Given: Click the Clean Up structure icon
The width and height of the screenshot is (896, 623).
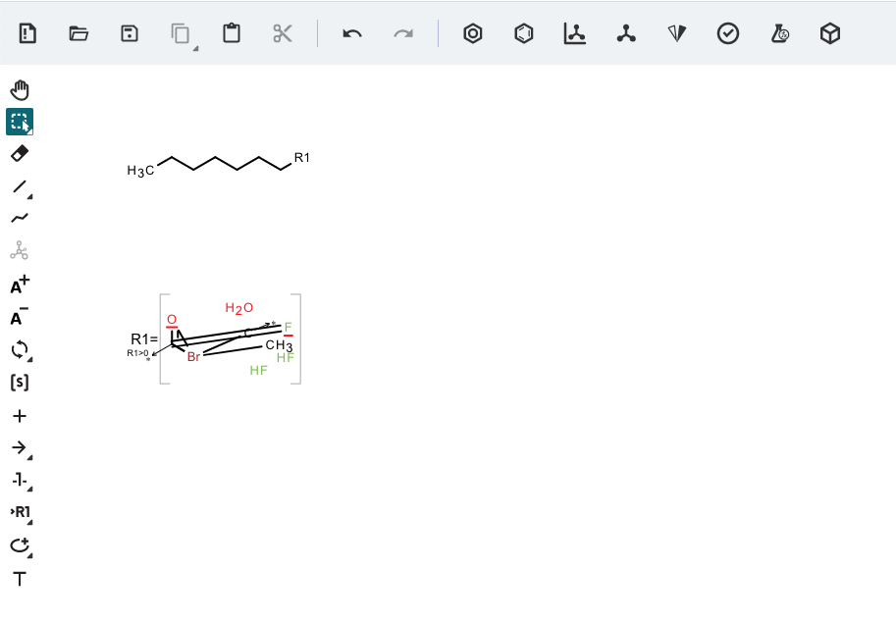Looking at the screenshot, I should [626, 33].
